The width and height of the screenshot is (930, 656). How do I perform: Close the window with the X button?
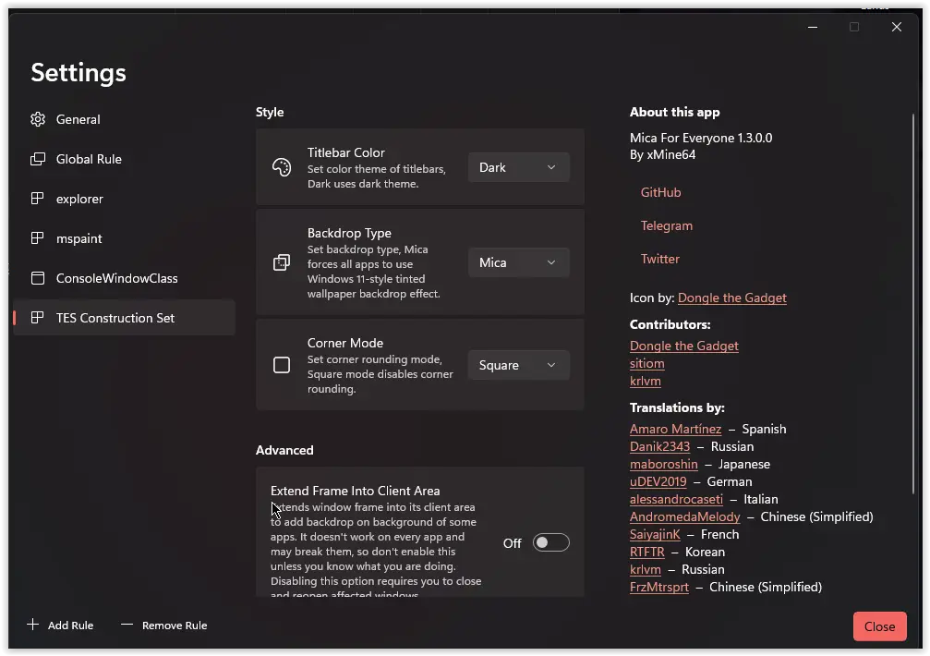coord(897,27)
